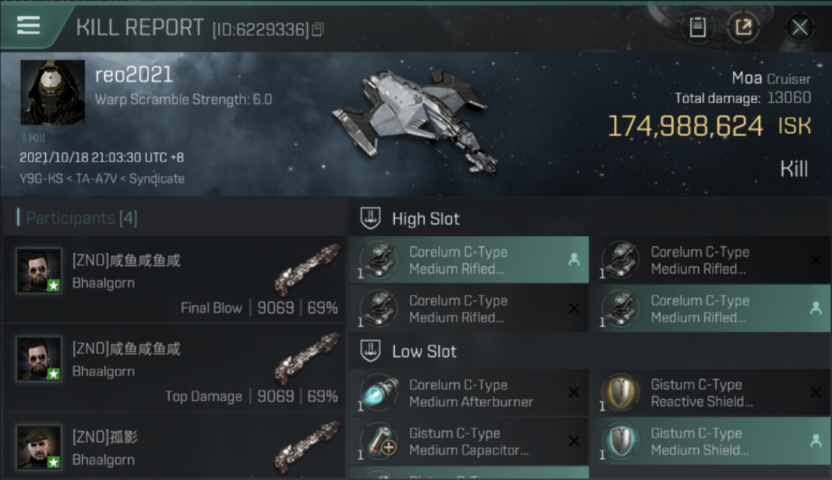Close the kill report window
Screen dimensions: 832x480
tap(799, 28)
